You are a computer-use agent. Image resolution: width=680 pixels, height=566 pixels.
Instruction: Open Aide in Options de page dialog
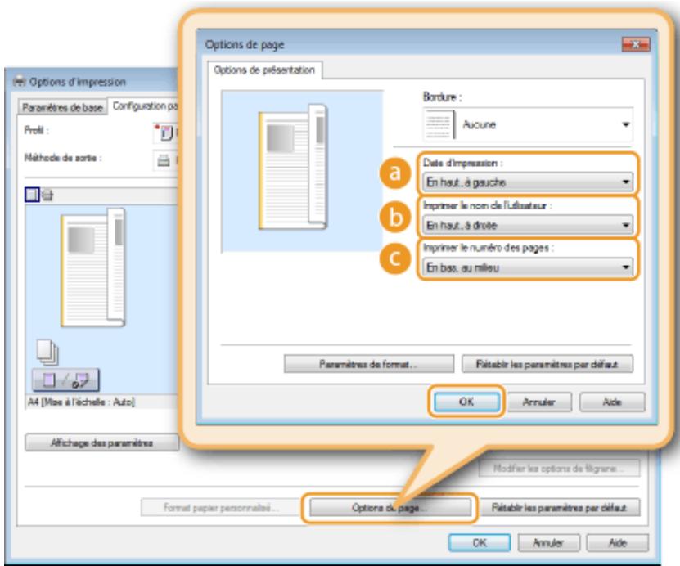[x=612, y=402]
